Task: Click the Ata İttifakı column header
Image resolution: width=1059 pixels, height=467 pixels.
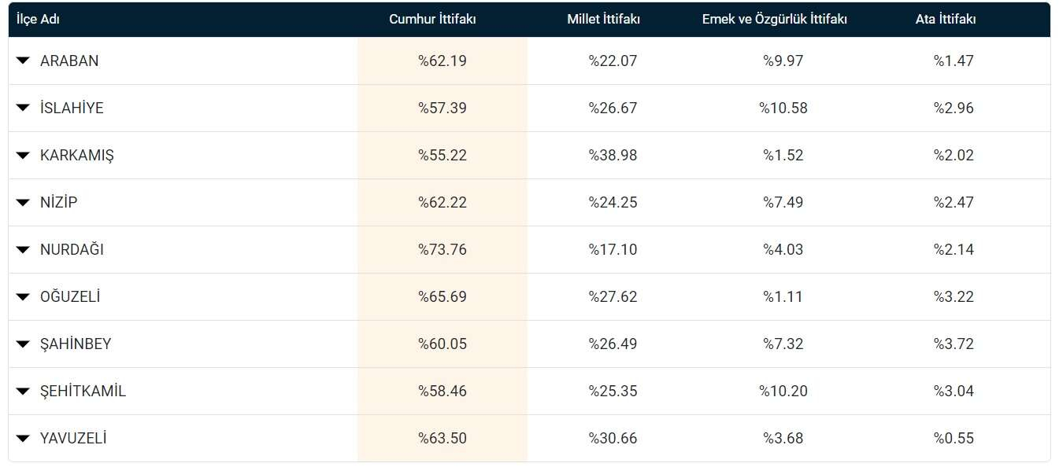Action: [x=946, y=20]
